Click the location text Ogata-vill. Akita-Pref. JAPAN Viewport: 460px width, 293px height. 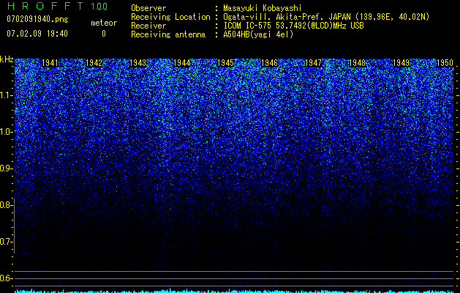click(x=287, y=17)
